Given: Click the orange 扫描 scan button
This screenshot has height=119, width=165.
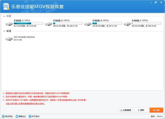Looking at the screenshot, I should (x=156, y=110).
